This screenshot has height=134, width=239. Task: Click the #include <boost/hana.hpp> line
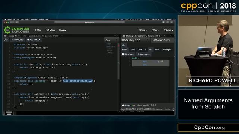coord(31,48)
